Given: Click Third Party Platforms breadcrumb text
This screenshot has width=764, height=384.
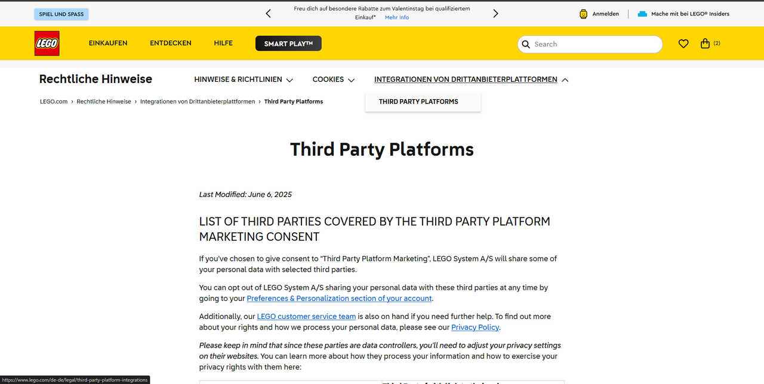Looking at the screenshot, I should pyautogui.click(x=294, y=102).
